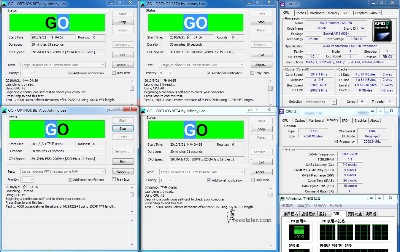Click the Rounds field in the CPU #3 ORTHOS window

pyautogui.click(x=99, y=144)
